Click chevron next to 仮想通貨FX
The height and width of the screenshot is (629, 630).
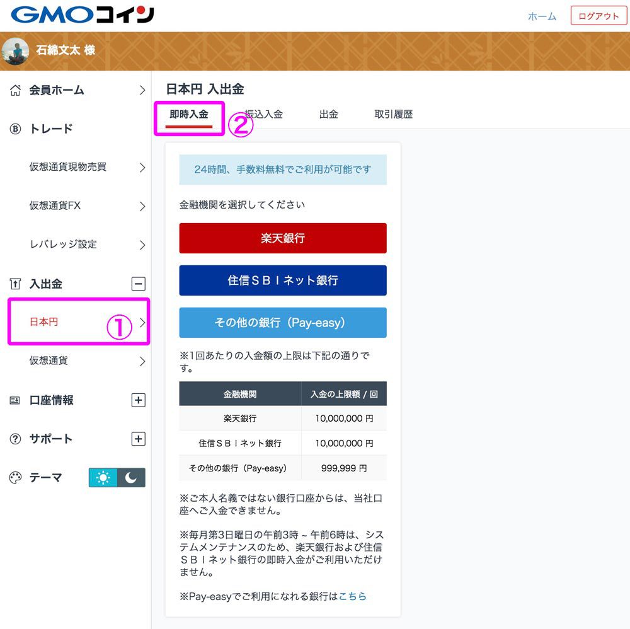(x=142, y=206)
